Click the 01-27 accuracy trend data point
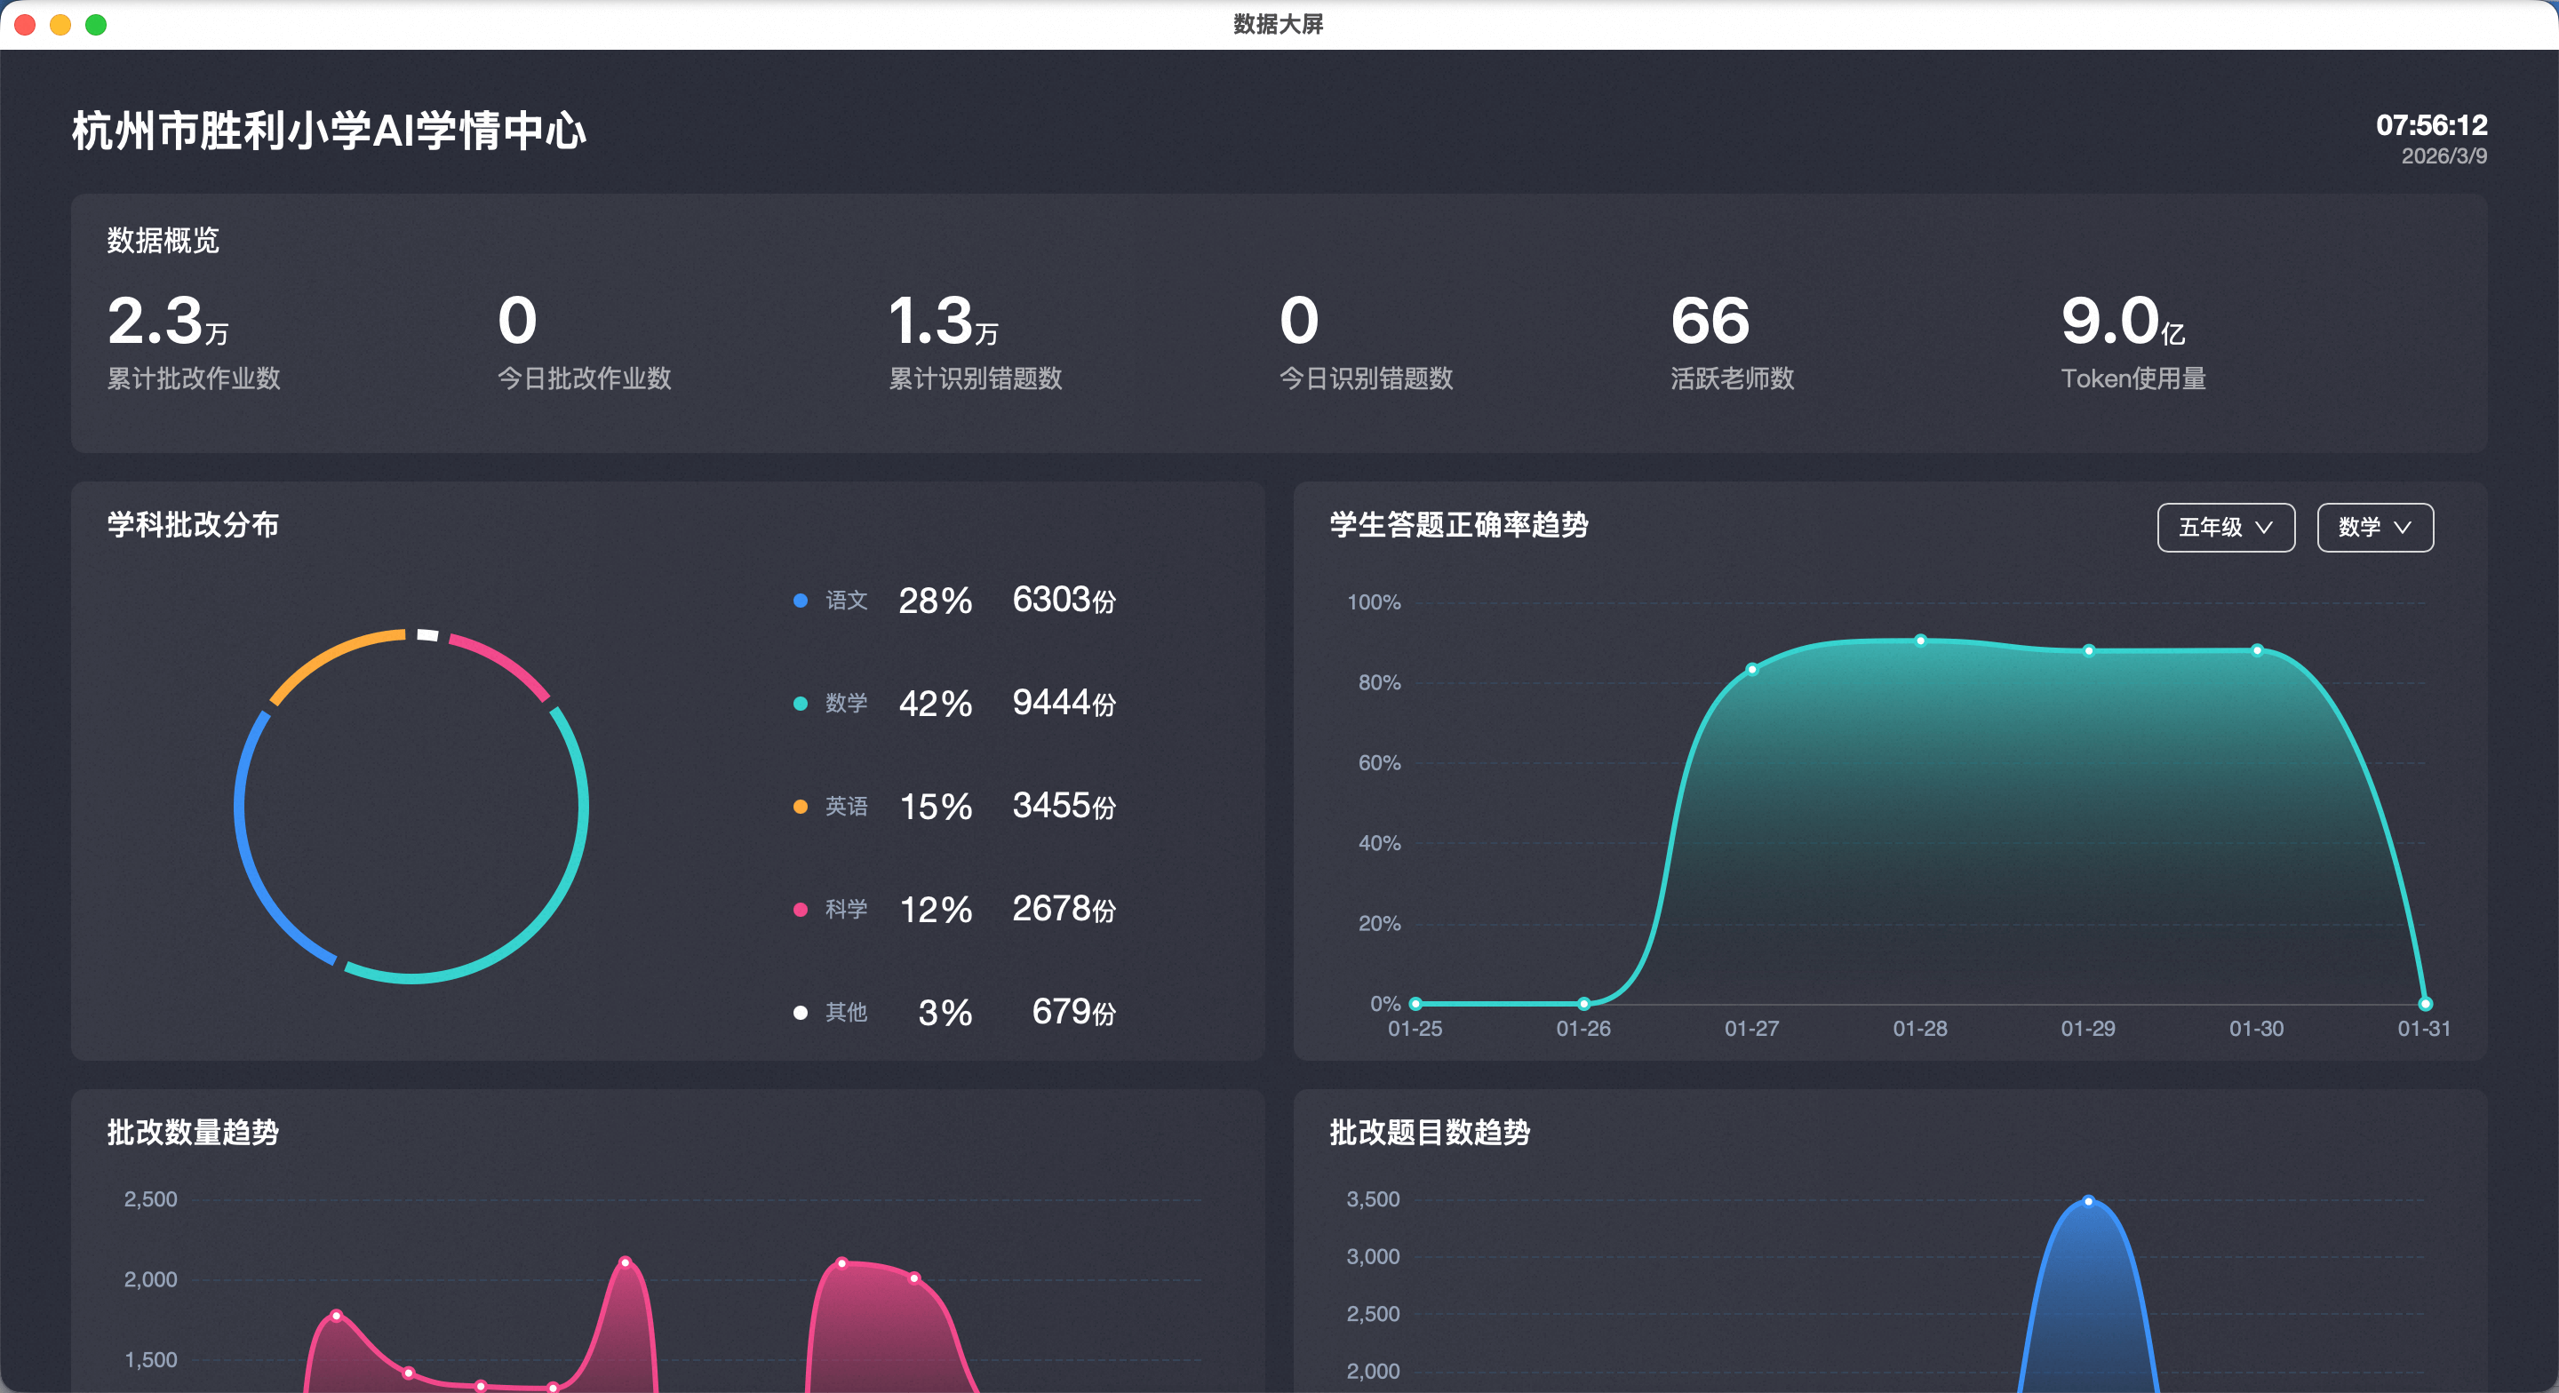 [x=1751, y=670]
